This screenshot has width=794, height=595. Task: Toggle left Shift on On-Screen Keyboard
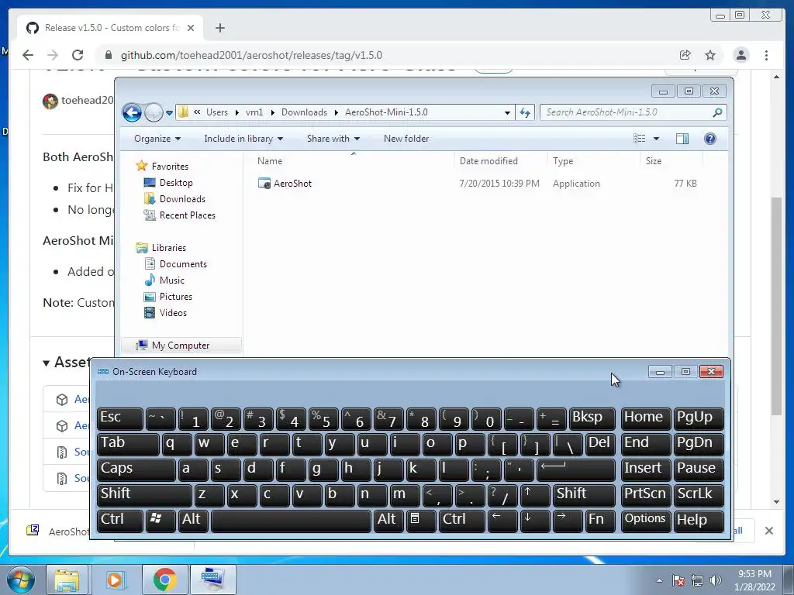click(x=143, y=495)
